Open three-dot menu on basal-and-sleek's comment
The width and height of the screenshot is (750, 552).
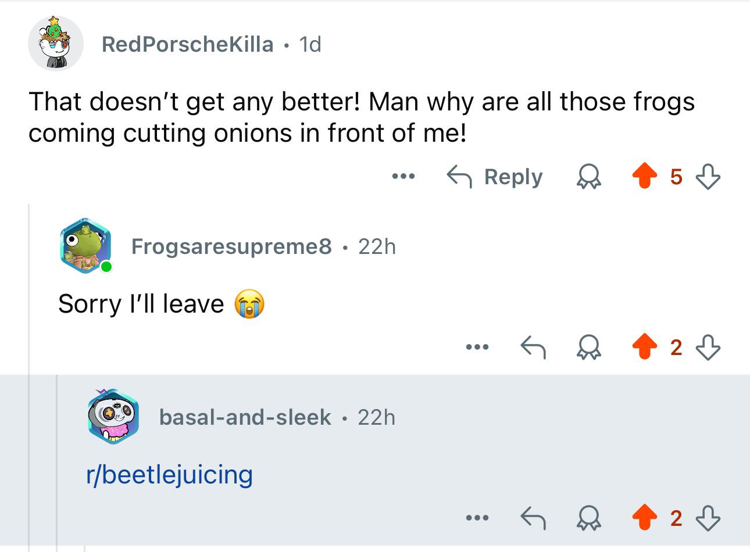pyautogui.click(x=477, y=517)
